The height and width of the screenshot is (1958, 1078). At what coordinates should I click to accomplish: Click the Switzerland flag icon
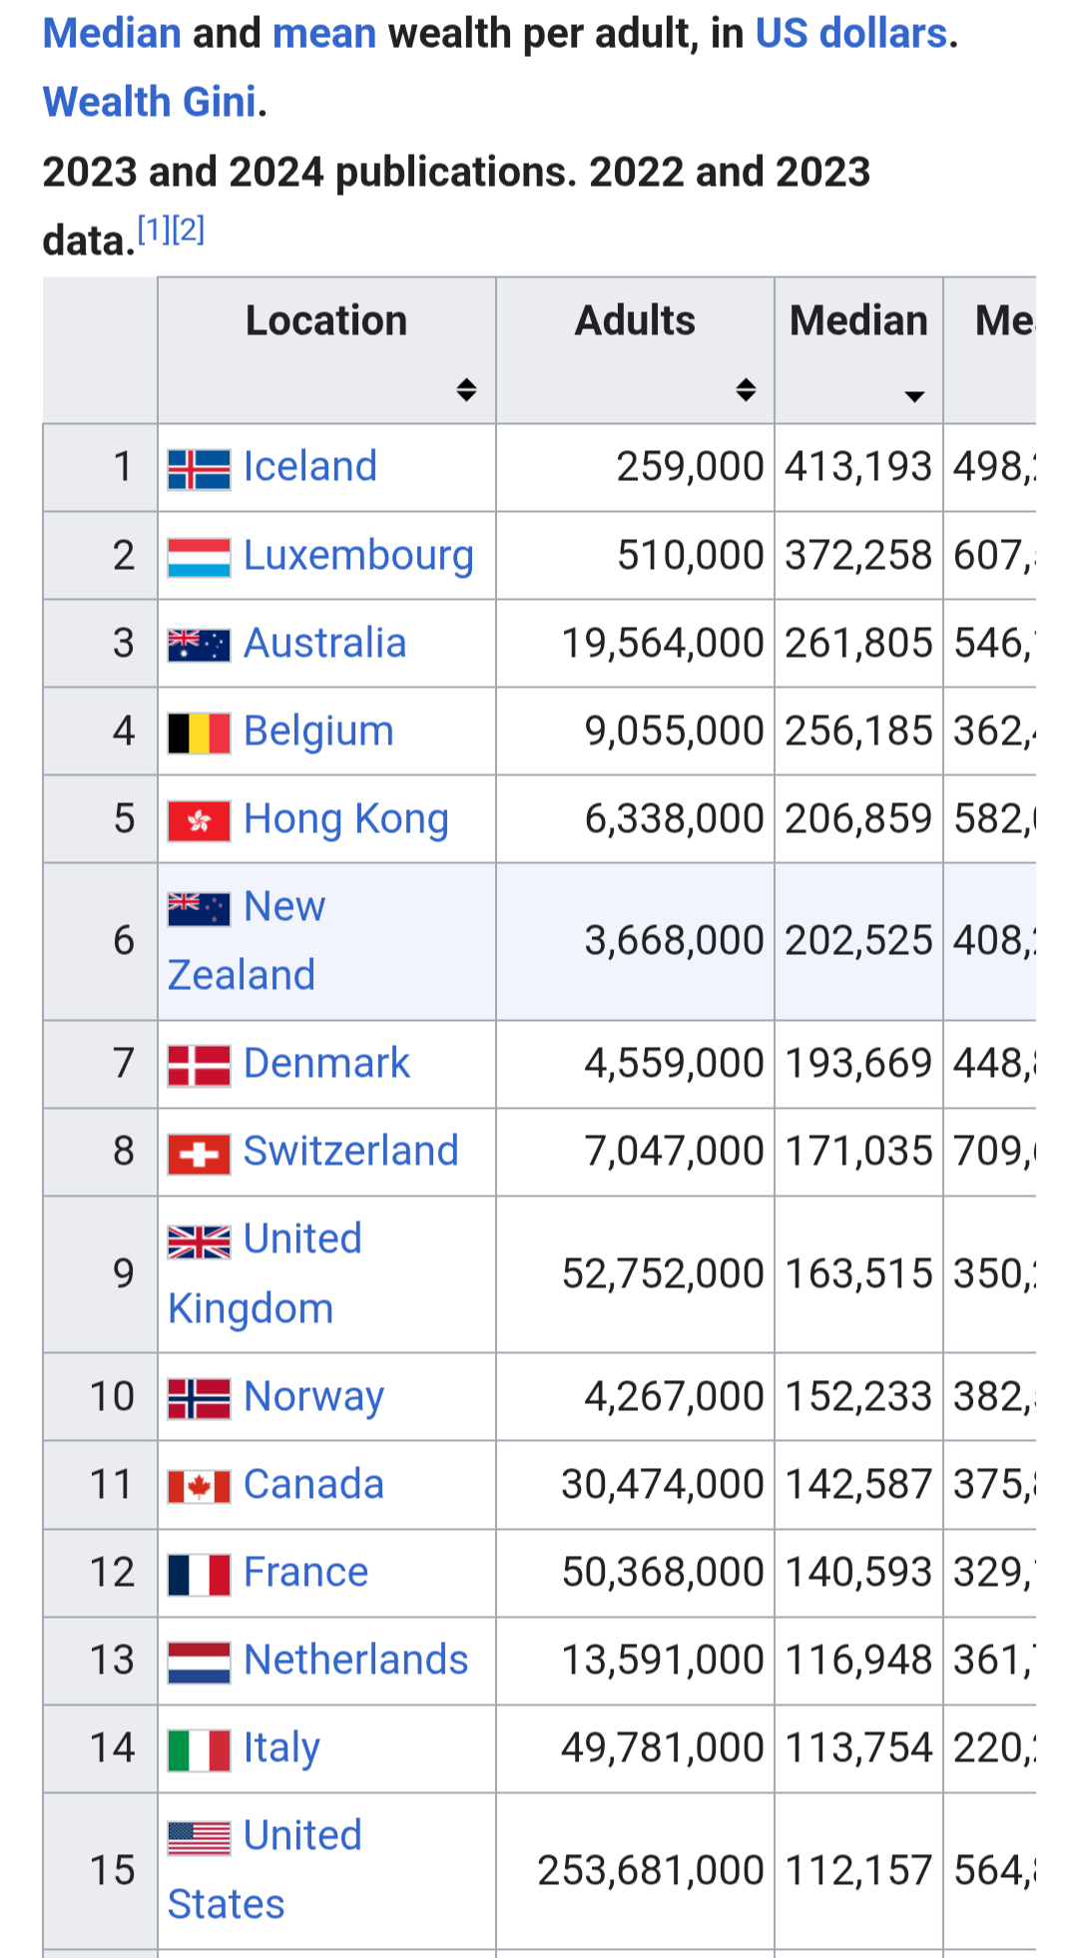[199, 1154]
